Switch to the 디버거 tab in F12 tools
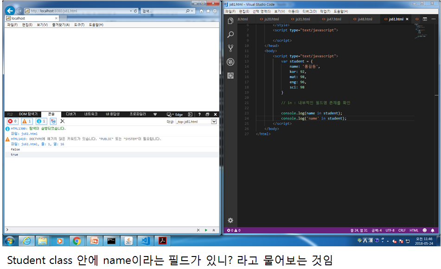The height and width of the screenshot is (269, 441). point(71,114)
